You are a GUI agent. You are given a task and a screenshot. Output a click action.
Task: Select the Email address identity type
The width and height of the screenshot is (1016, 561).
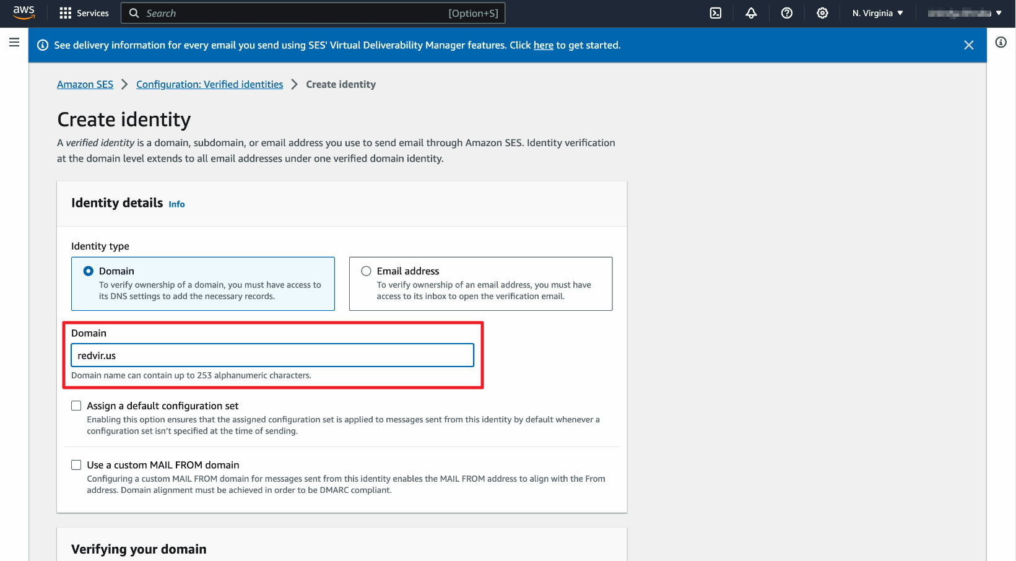click(367, 271)
